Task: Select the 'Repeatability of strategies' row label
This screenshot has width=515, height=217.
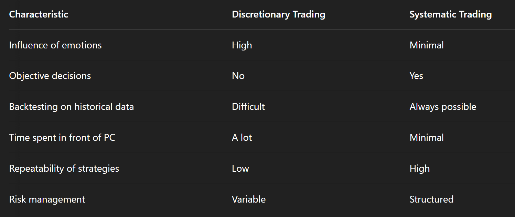Action: coord(64,169)
